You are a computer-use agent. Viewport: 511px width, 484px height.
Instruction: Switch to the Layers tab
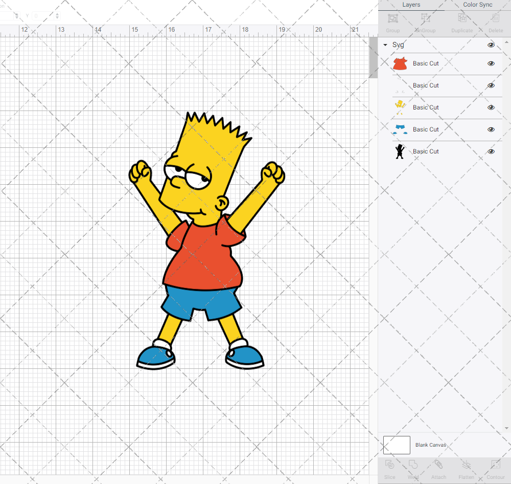(x=411, y=5)
